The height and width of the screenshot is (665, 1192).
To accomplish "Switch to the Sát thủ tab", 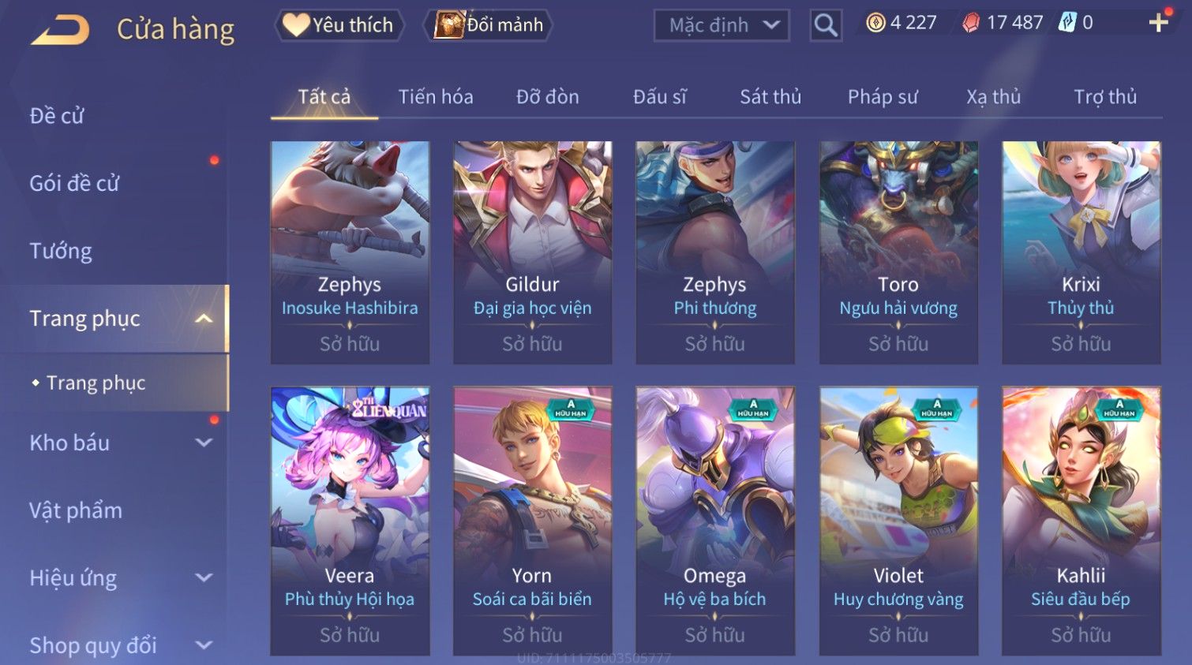I will (770, 97).
